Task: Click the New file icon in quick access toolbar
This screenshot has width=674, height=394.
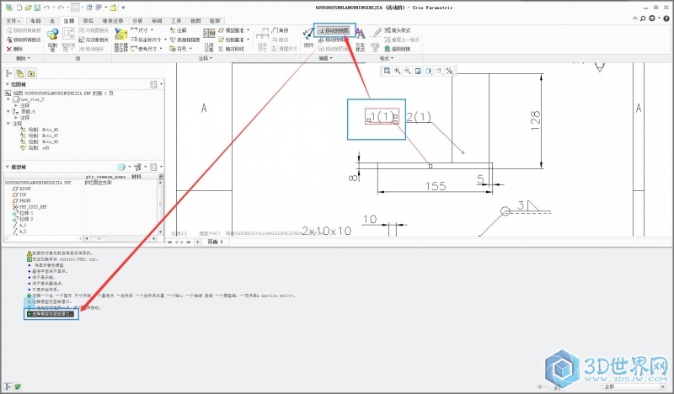Action: (19, 8)
